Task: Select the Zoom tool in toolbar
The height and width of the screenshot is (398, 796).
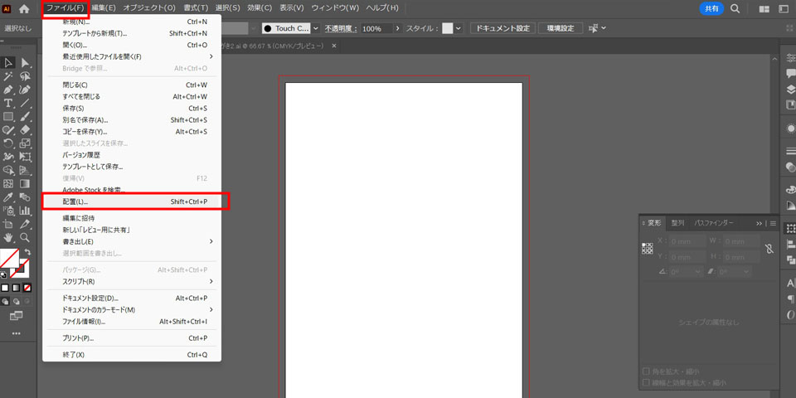Action: click(x=25, y=237)
